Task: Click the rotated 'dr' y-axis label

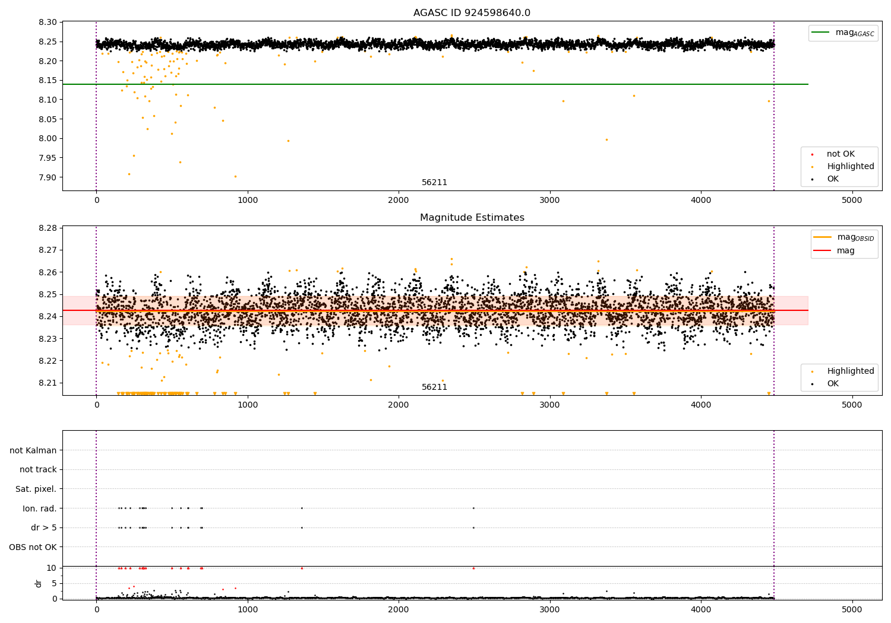Action: click(x=39, y=583)
